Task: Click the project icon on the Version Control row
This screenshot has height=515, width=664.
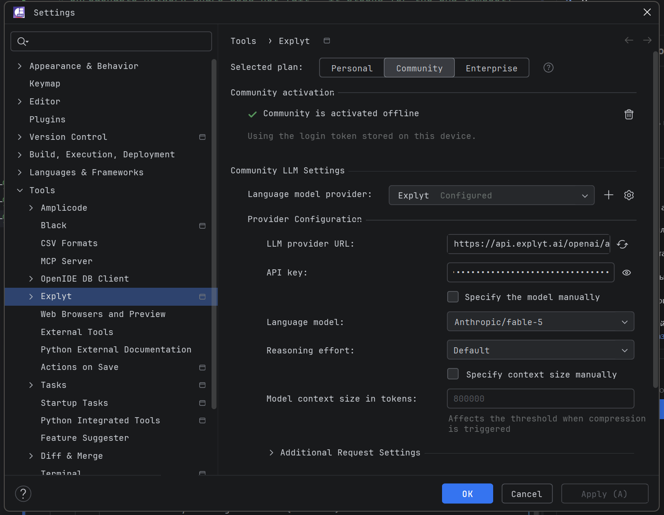Action: [x=202, y=137]
